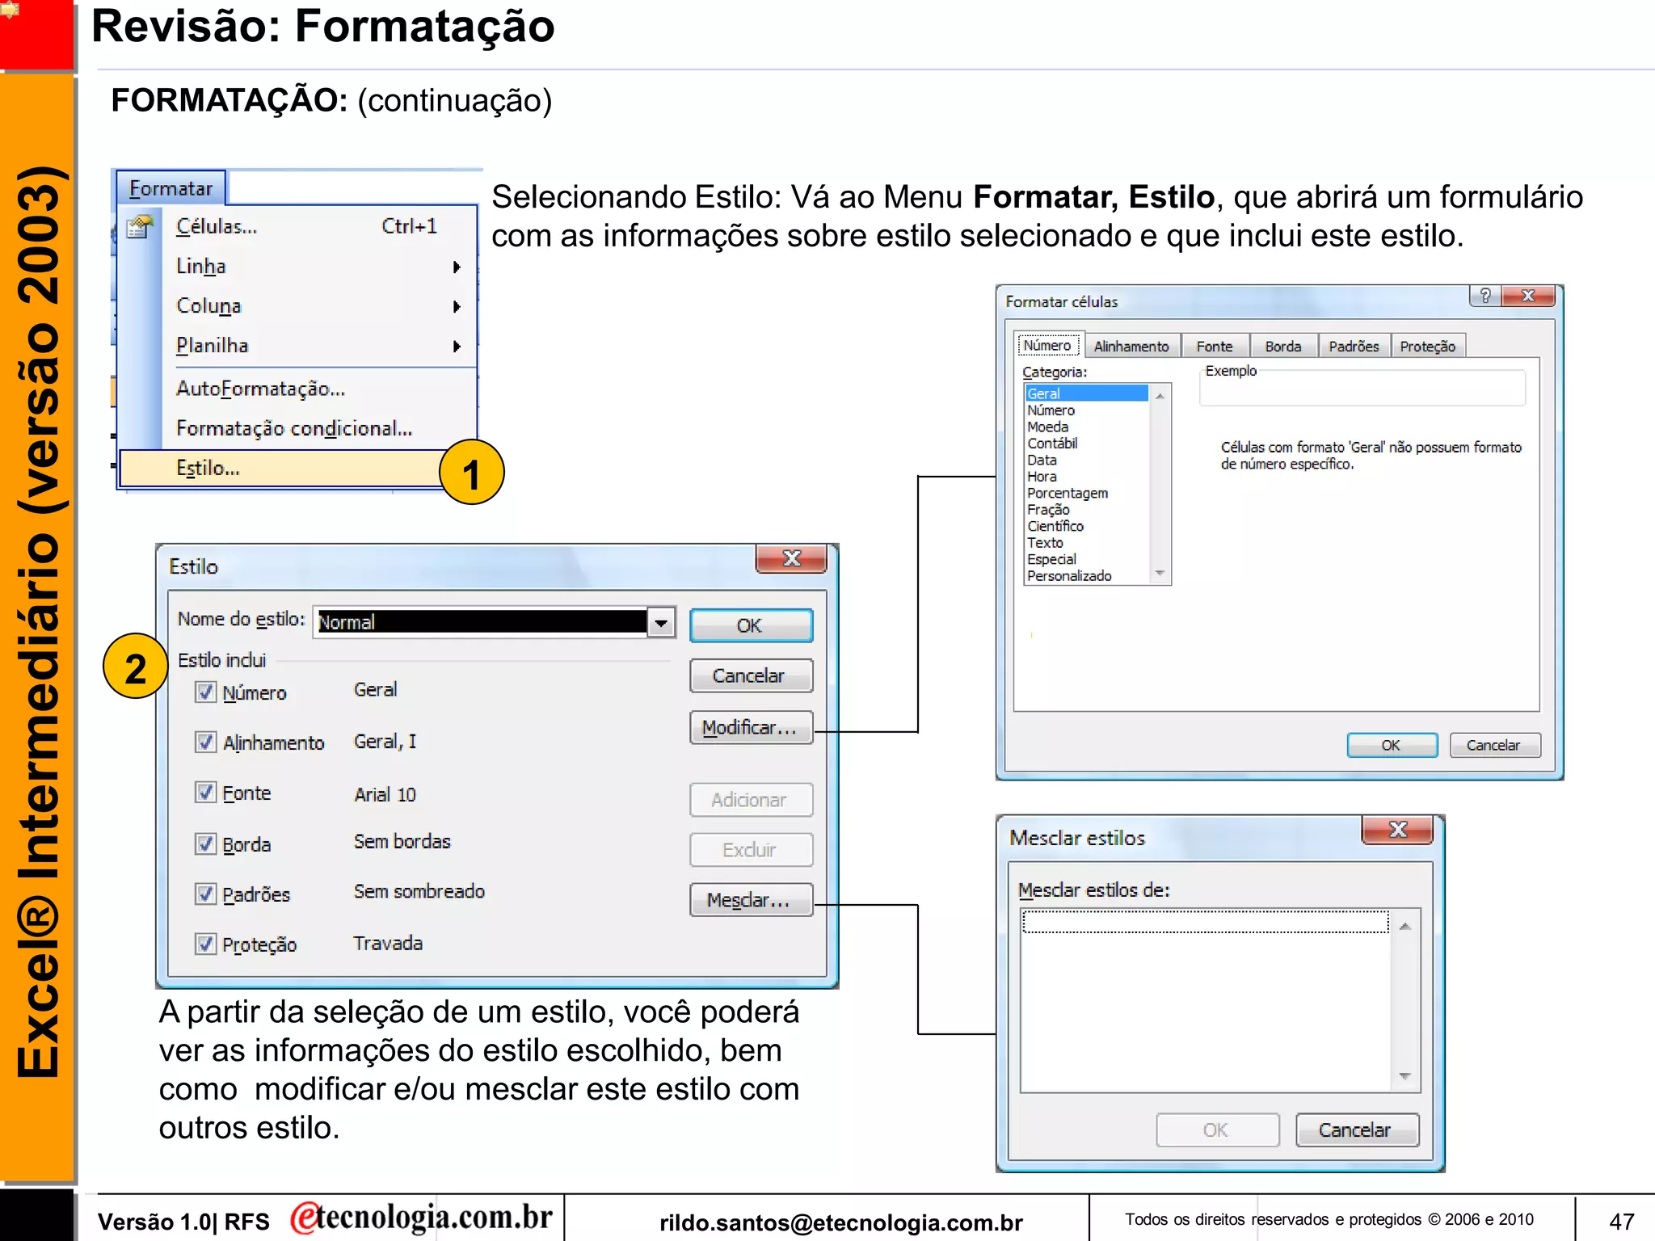Click Categoria list scroll down arrow

tap(1160, 573)
